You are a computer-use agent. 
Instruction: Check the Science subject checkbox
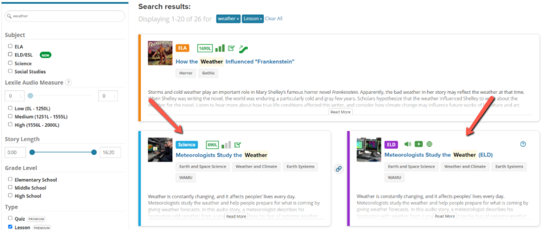(x=10, y=63)
